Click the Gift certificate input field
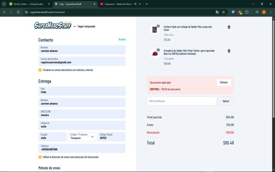The height and width of the screenshot is (172, 275). [x=182, y=101]
